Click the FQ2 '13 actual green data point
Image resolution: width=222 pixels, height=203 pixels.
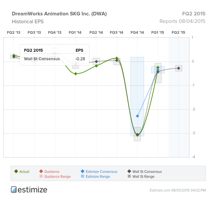coord(14,55)
